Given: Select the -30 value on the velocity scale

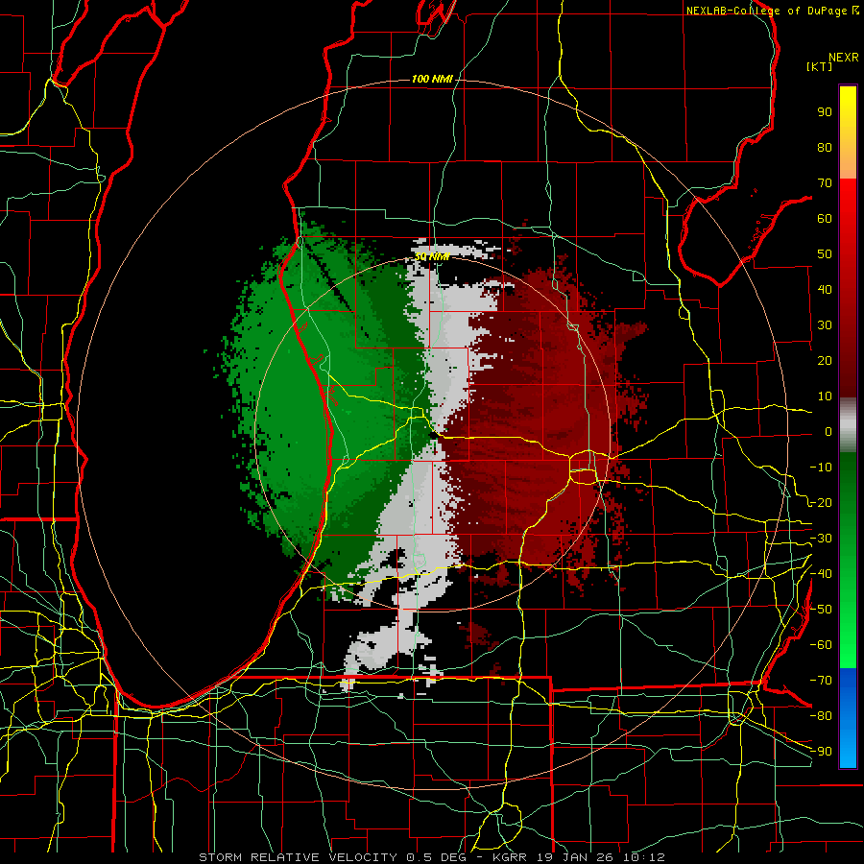Looking at the screenshot, I should 821,539.
